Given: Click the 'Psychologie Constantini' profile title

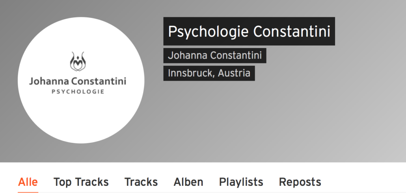Looking at the screenshot, I should click(249, 31).
